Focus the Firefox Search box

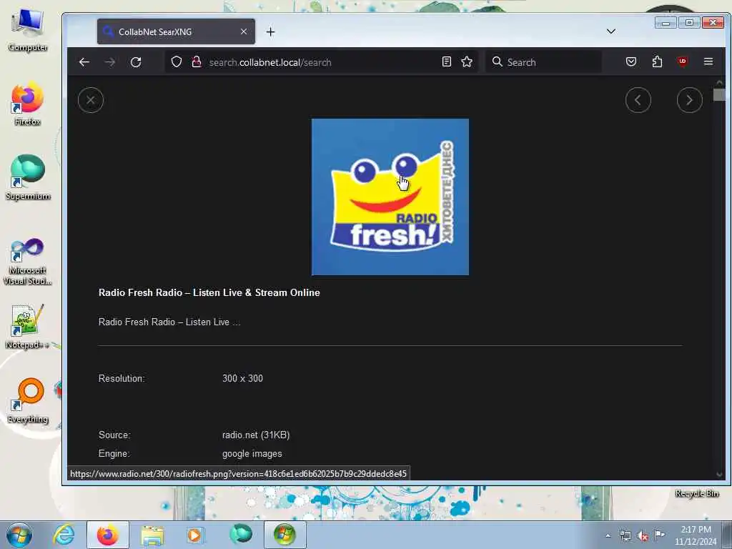[x=543, y=62]
